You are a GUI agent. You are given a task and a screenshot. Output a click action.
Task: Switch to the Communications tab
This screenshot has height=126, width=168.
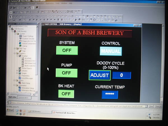point(24,97)
